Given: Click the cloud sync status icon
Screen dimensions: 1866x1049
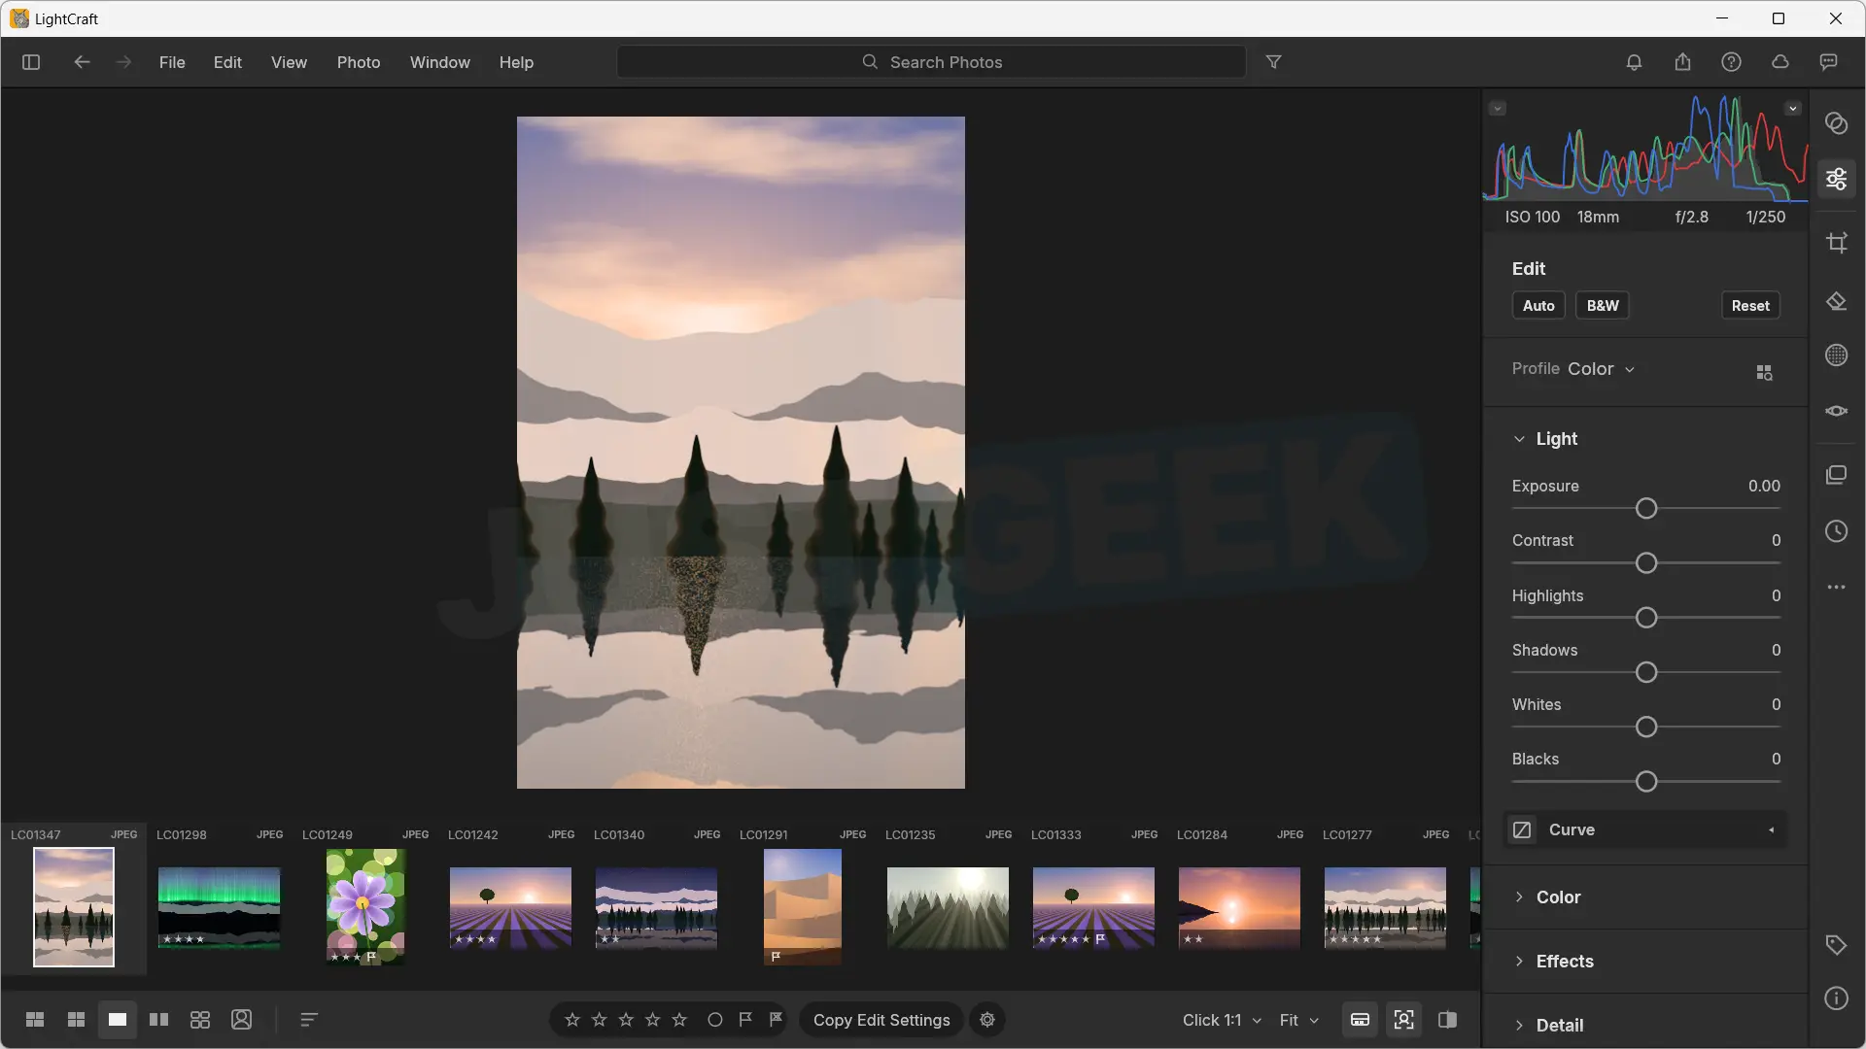Looking at the screenshot, I should (1780, 62).
